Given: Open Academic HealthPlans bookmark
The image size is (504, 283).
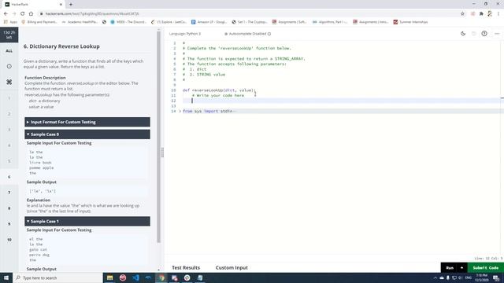Looking at the screenshot, I should [x=80, y=22].
